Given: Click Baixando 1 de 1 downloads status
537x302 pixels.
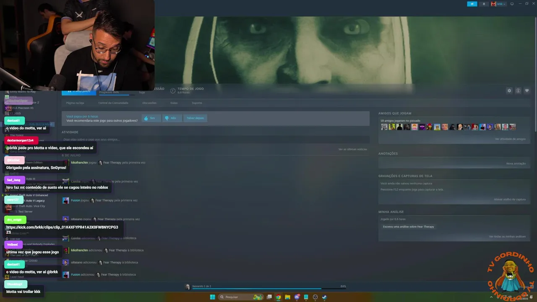Looking at the screenshot, I should pyautogui.click(x=201, y=286).
